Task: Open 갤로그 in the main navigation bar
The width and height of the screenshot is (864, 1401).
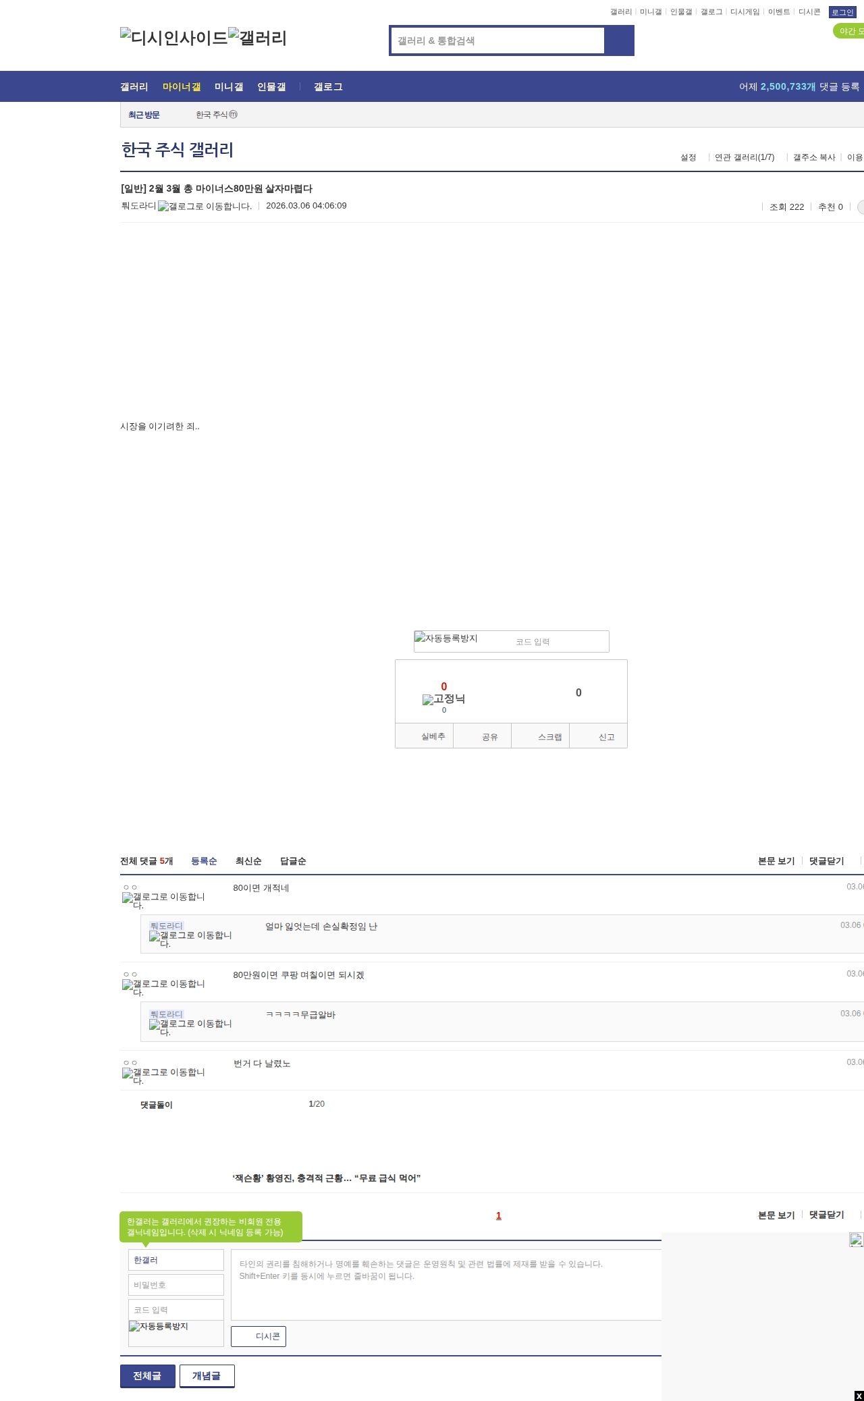Action: (x=328, y=86)
